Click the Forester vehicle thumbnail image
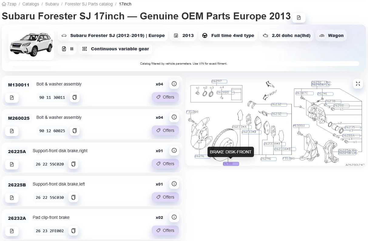Viewport: 368px width, 241px height. tap(31, 45)
